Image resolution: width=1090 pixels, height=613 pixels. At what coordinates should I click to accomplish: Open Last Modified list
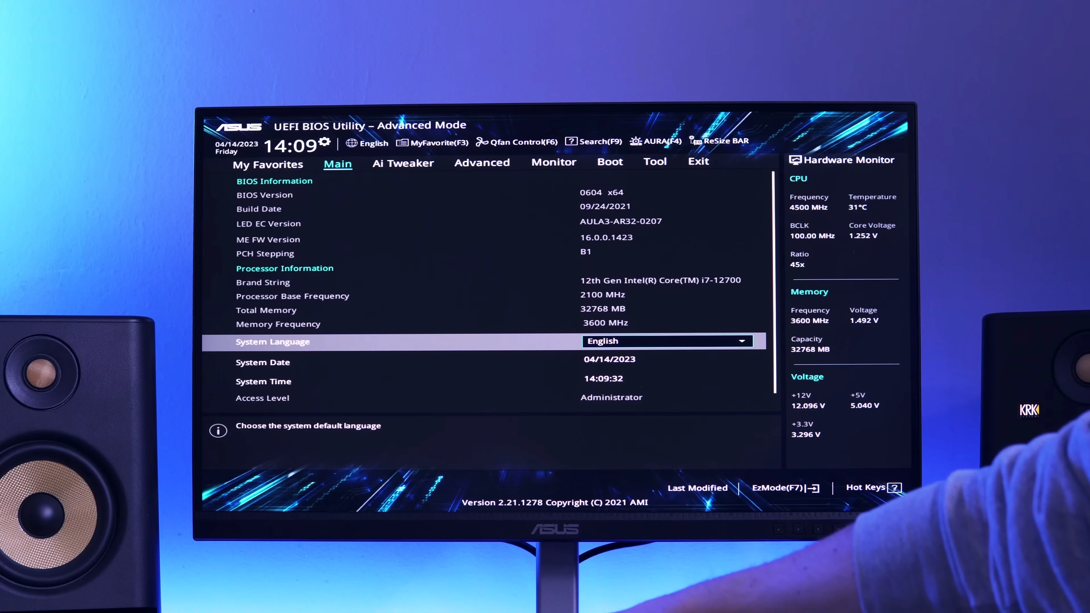coord(698,488)
